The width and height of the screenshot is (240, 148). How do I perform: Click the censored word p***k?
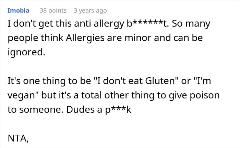point(118,110)
